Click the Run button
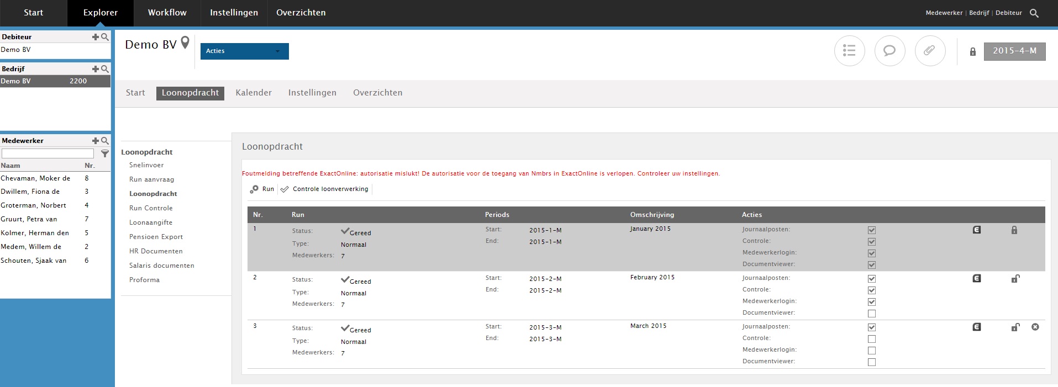The image size is (1058, 387). [x=262, y=189]
